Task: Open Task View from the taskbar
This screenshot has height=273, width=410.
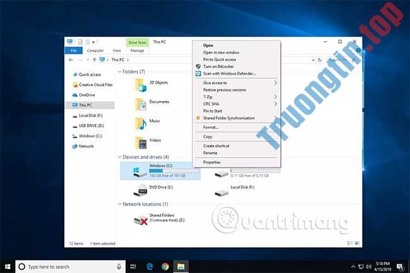Action: (x=133, y=267)
